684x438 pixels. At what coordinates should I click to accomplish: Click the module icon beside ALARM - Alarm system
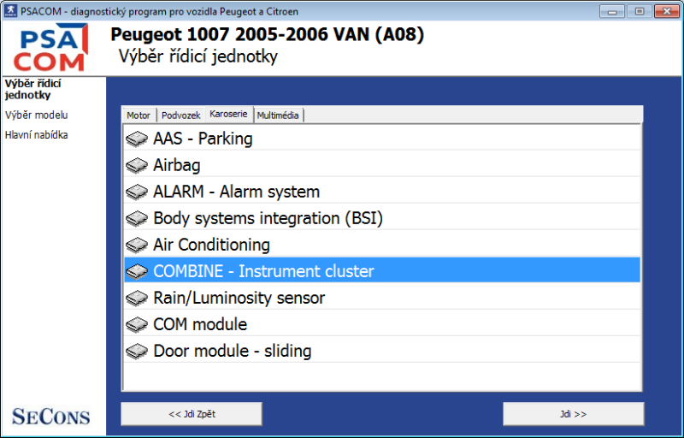[137, 192]
